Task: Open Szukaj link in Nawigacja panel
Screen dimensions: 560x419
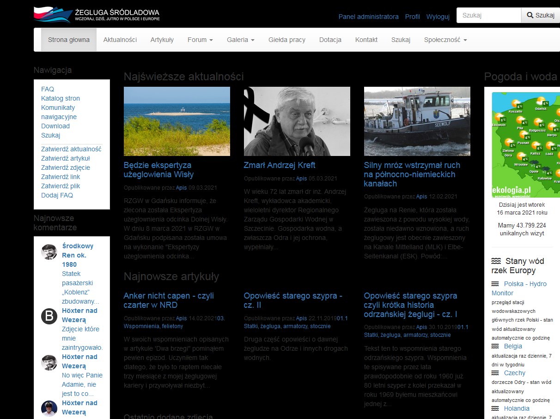Action: (50, 135)
